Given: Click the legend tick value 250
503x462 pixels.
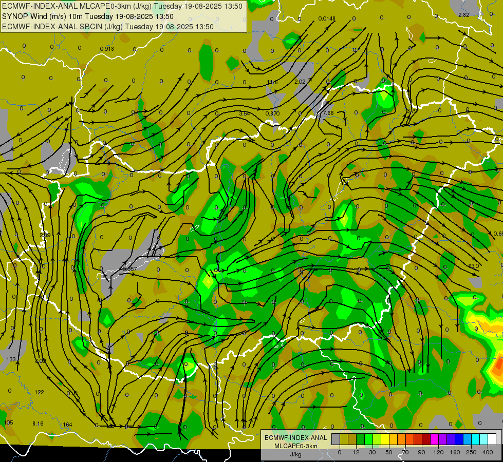Looking at the screenshot, I should point(471,452).
